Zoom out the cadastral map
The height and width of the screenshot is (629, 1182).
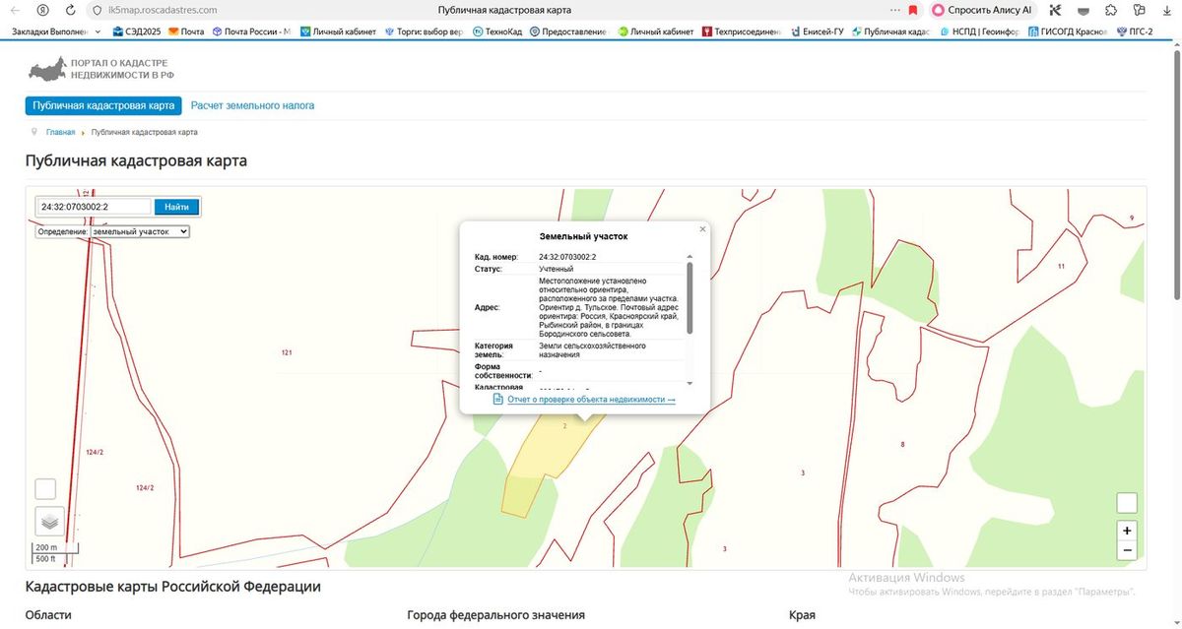(x=1127, y=550)
